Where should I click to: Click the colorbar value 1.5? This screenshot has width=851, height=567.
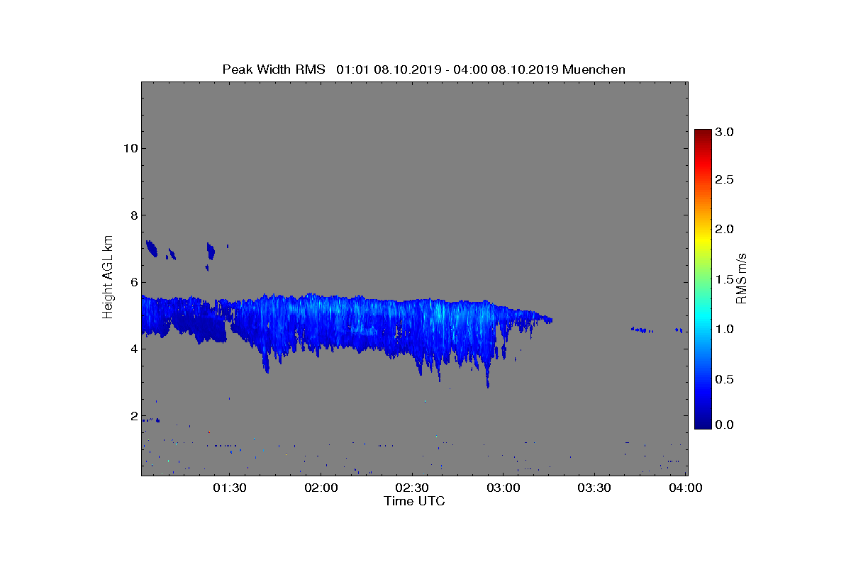pos(724,280)
